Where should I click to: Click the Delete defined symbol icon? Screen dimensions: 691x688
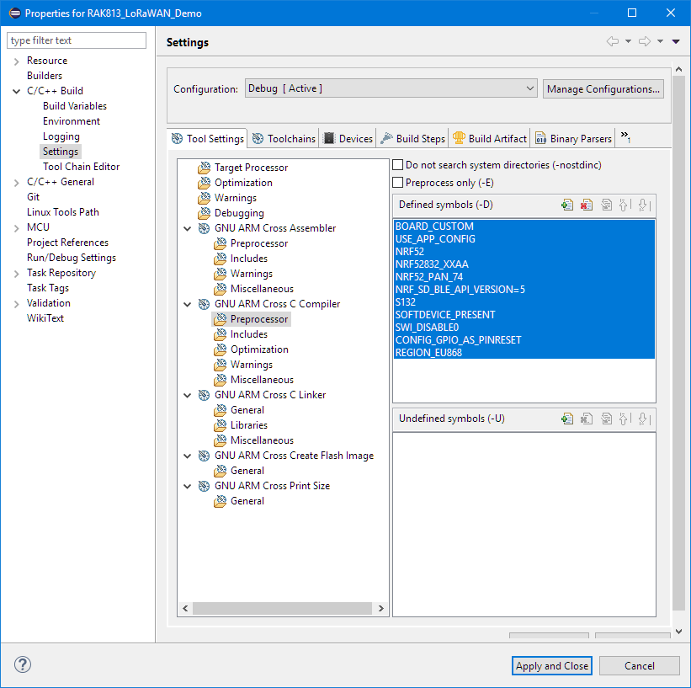[587, 205]
